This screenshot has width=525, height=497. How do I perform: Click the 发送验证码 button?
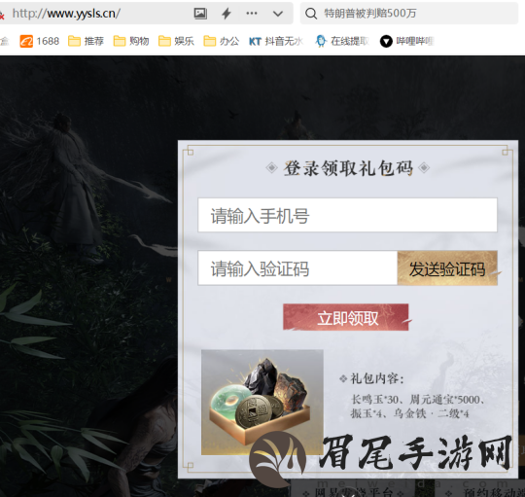447,268
